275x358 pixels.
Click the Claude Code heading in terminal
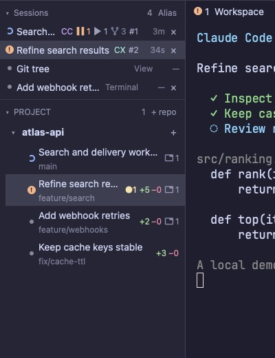[234, 38]
